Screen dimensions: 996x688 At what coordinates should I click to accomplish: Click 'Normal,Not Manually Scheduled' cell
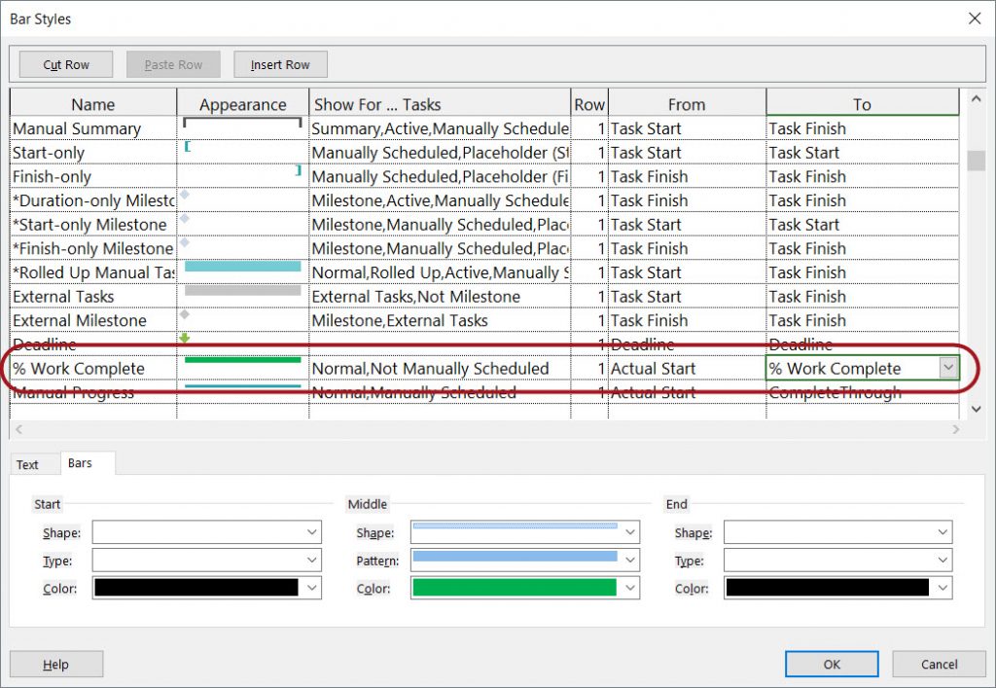point(440,369)
